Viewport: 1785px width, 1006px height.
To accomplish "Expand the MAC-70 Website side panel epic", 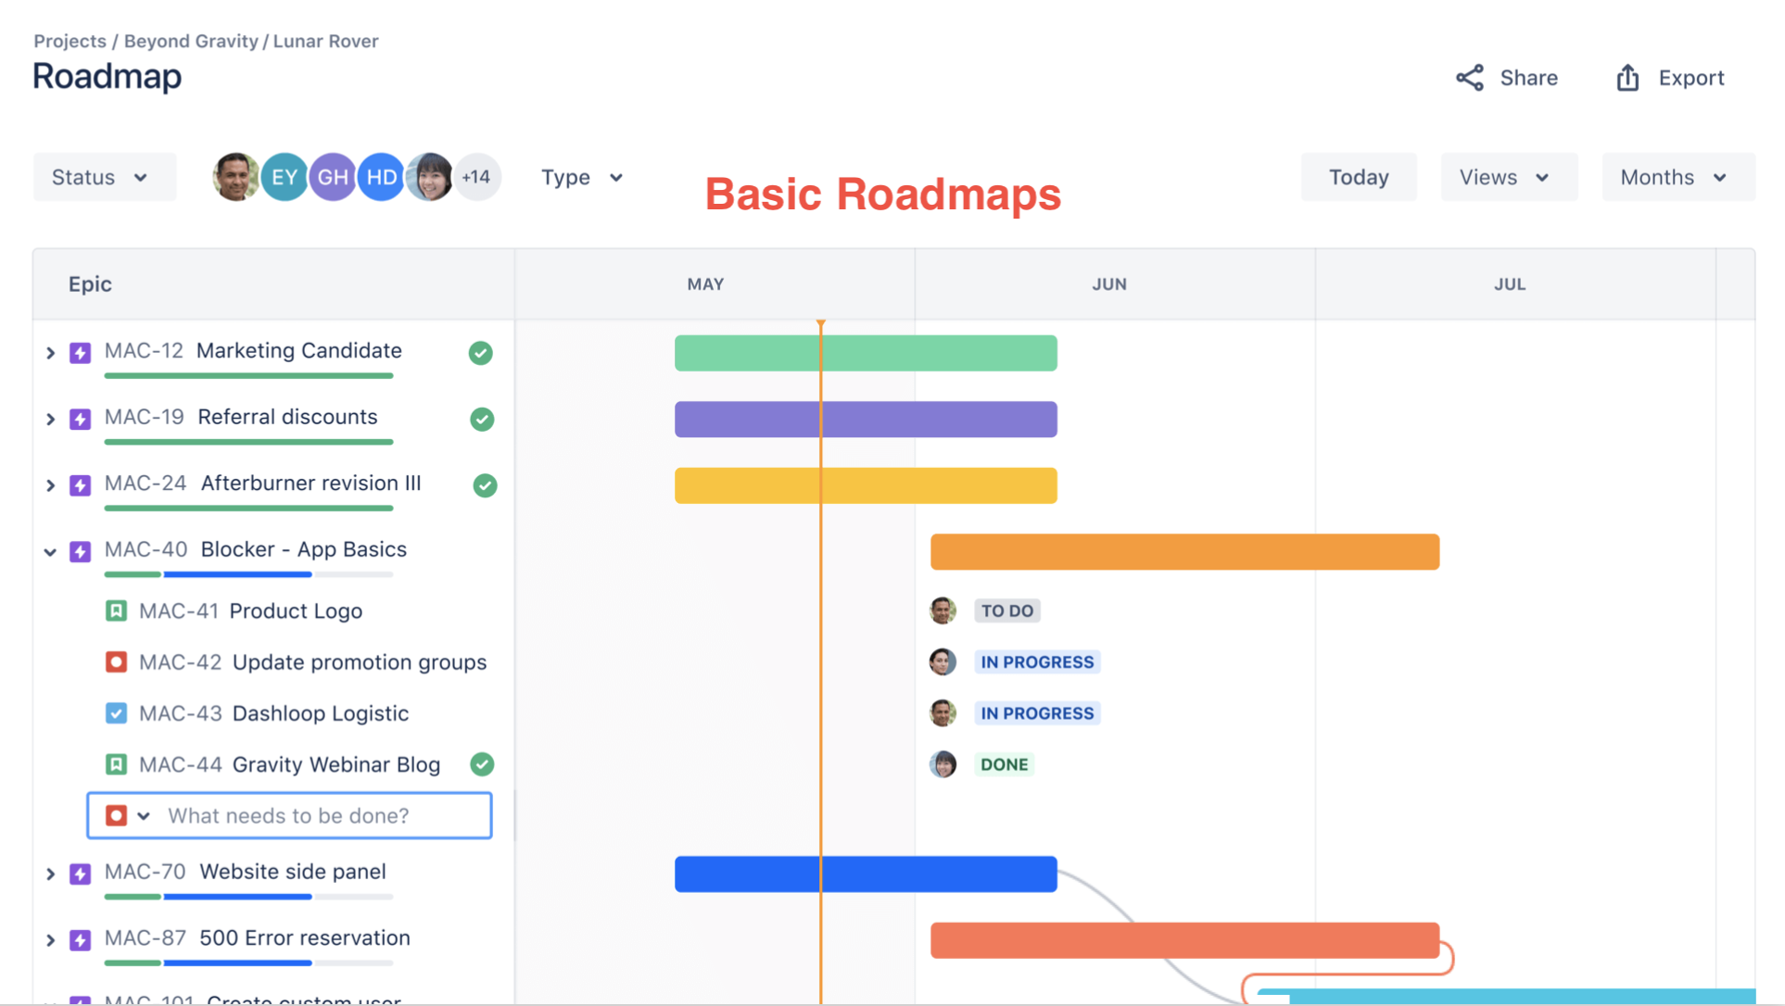I will (x=50, y=874).
